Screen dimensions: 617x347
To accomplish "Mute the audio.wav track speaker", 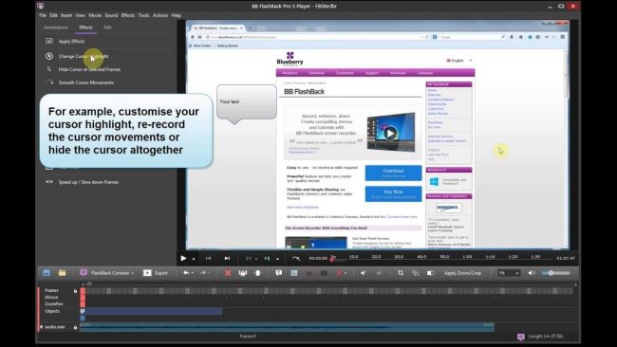I will click(x=41, y=327).
